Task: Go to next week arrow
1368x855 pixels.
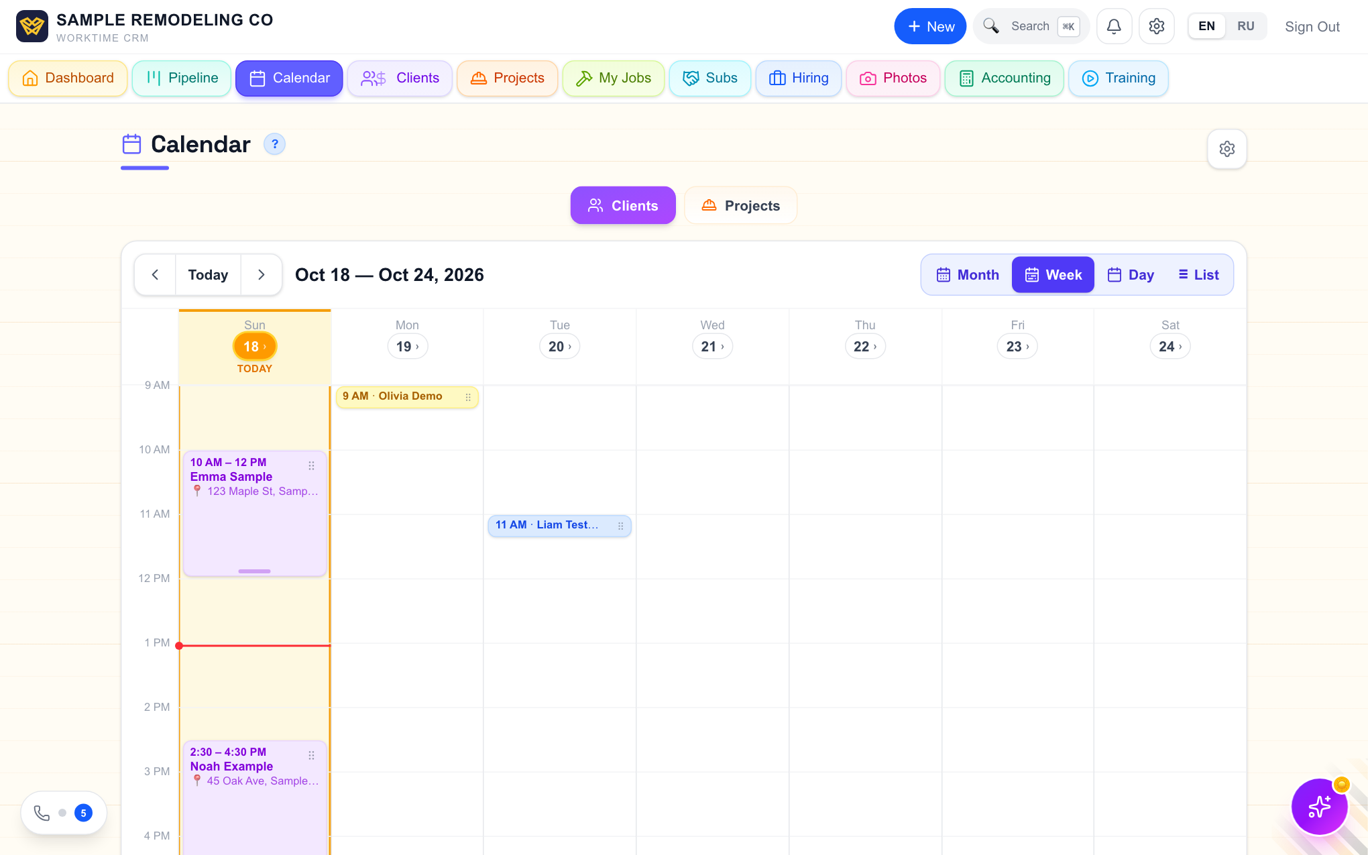Action: [x=262, y=275]
